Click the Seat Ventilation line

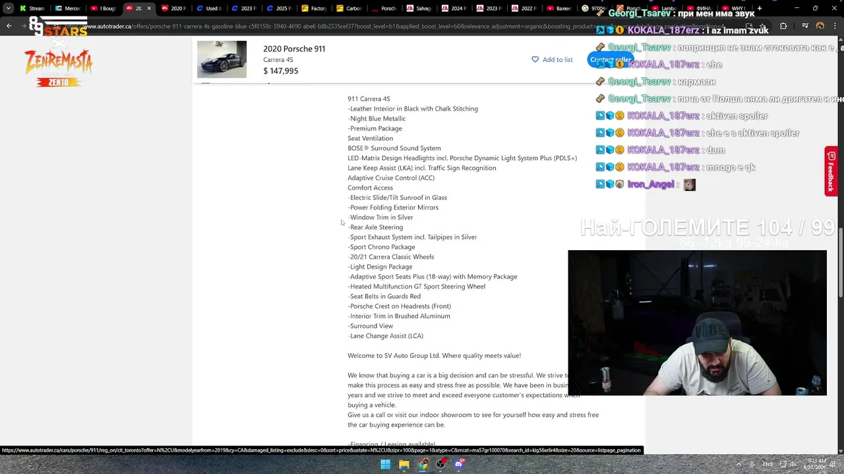pyautogui.click(x=371, y=138)
